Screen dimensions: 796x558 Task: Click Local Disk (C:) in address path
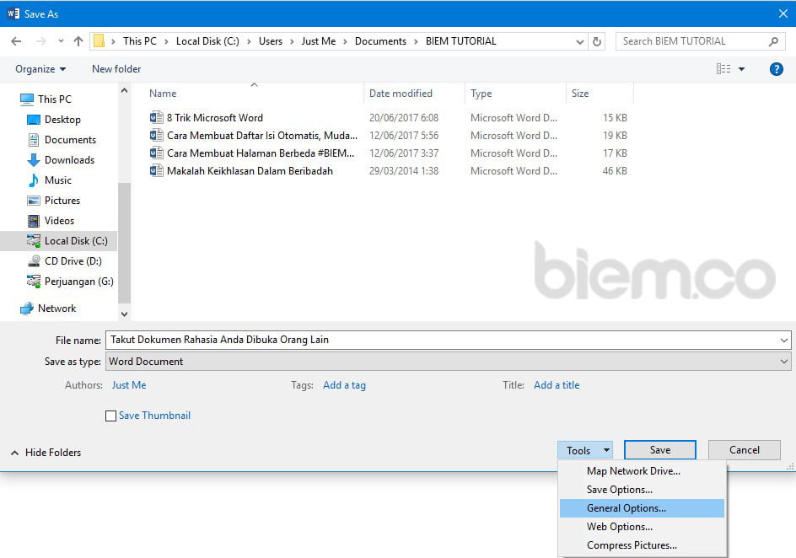(x=207, y=41)
